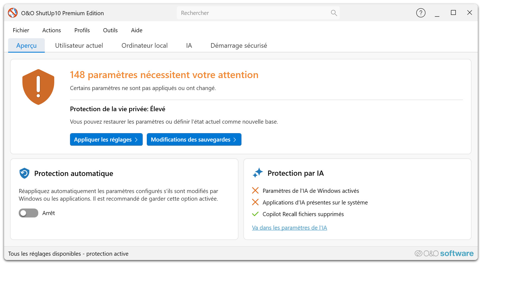This screenshot has height=298, width=506.
Task: Click the orange warning shield icon
Action: click(x=38, y=87)
